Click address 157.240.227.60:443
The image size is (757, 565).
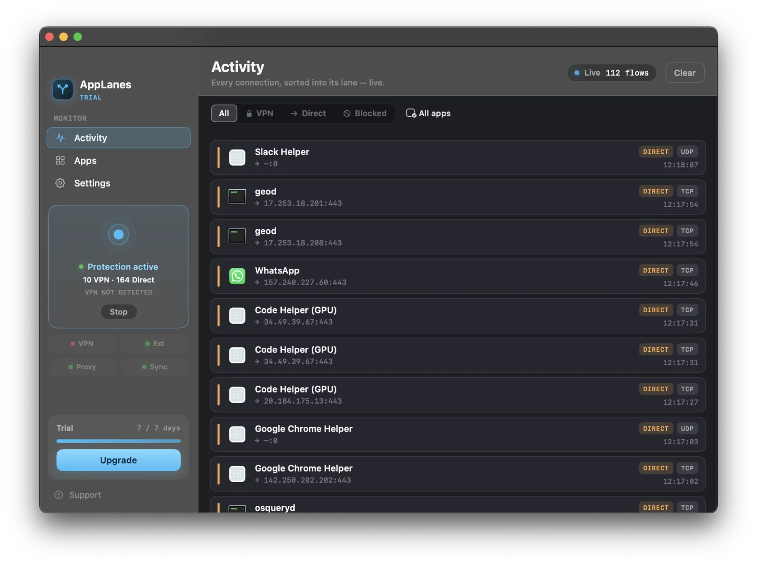click(305, 282)
